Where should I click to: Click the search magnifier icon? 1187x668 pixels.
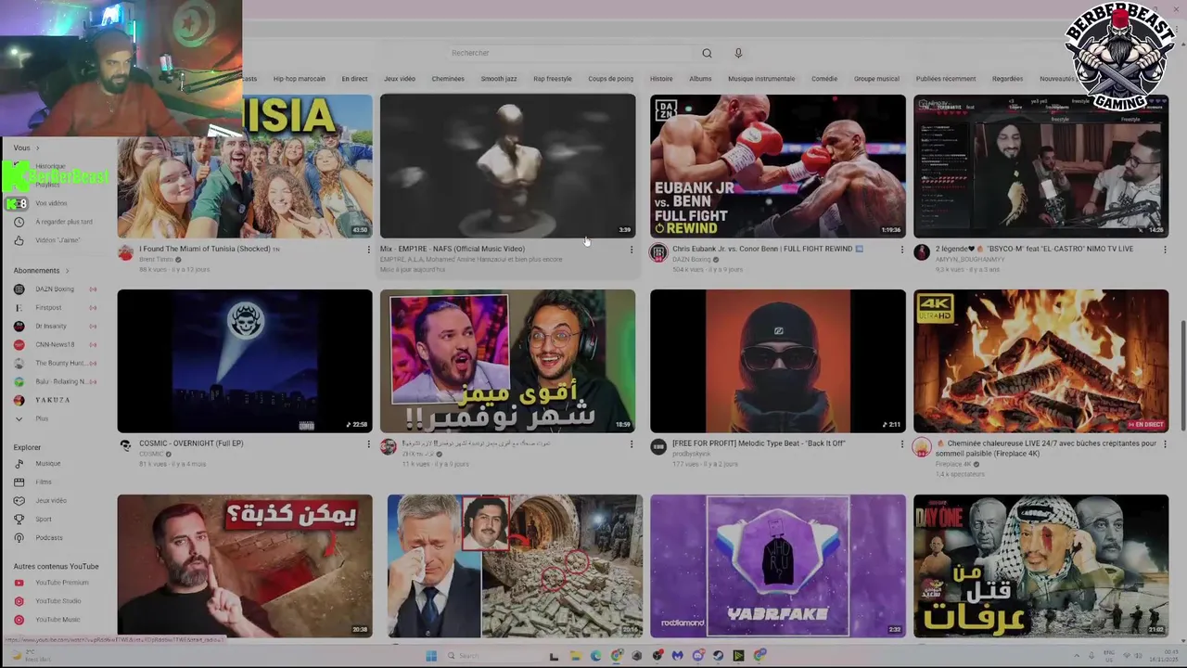click(707, 53)
